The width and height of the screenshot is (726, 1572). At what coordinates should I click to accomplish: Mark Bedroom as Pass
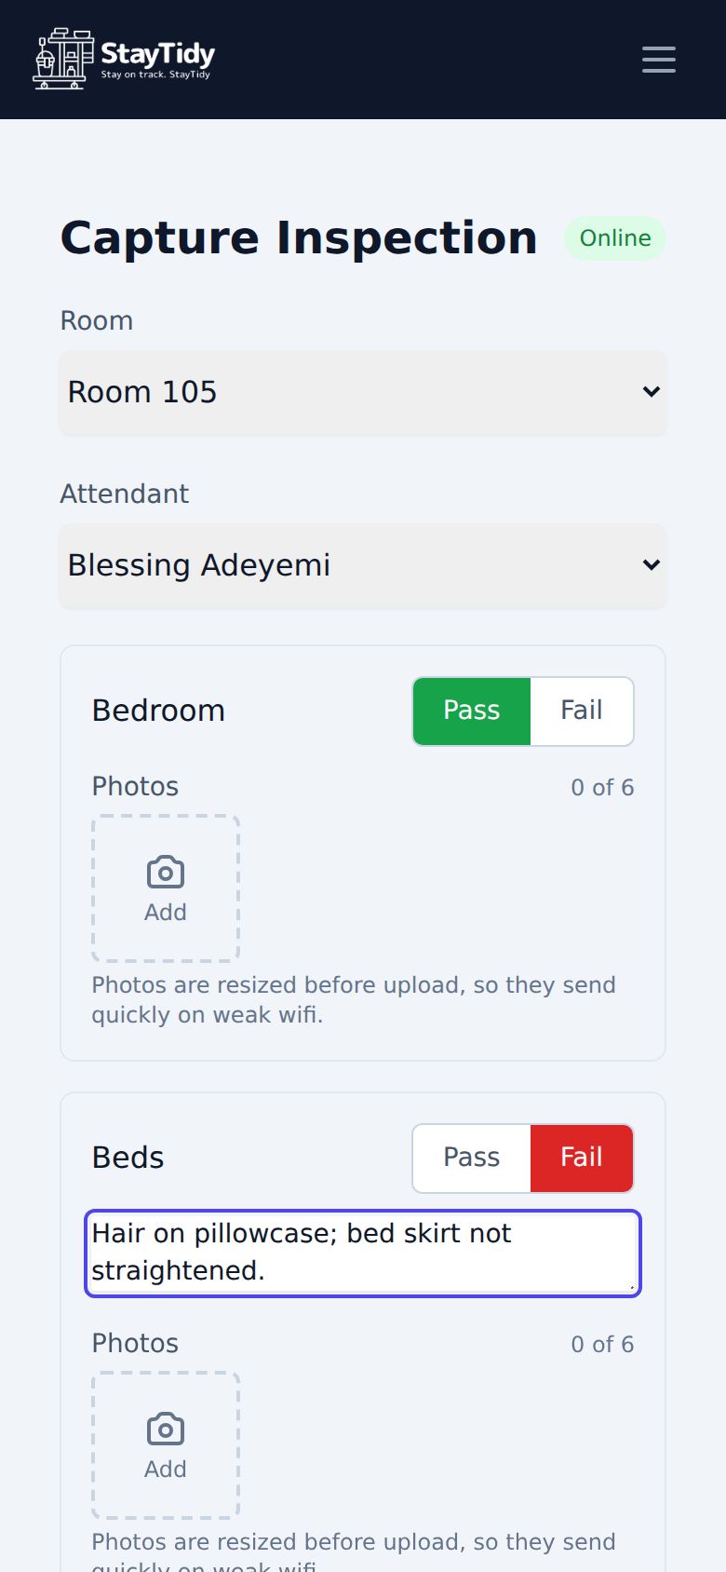pos(472,711)
